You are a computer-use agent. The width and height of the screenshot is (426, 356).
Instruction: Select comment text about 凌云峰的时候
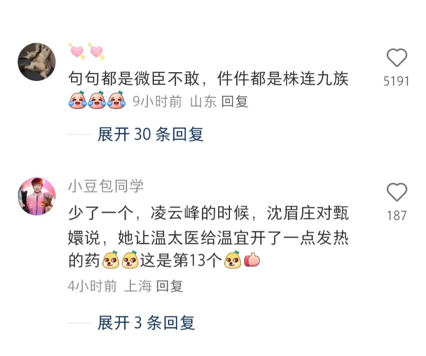tap(208, 236)
